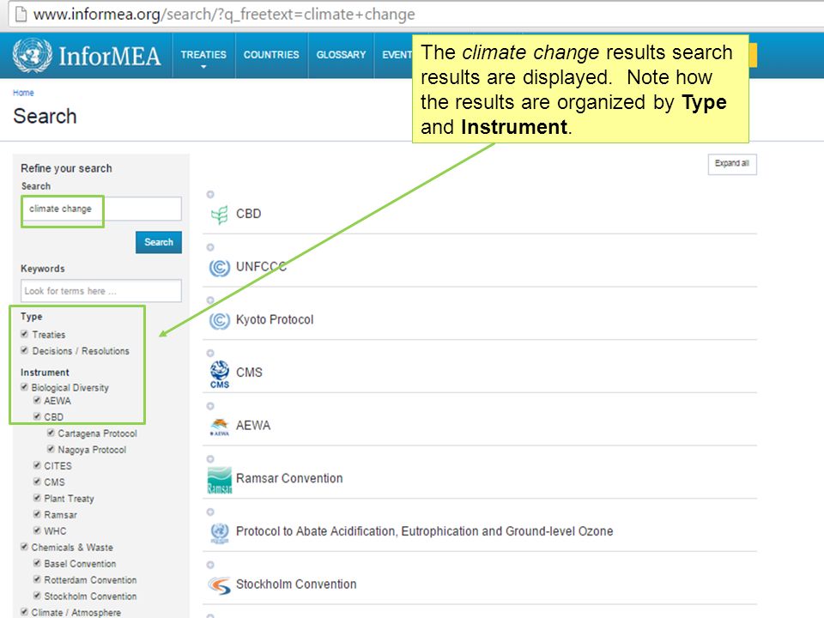This screenshot has width=824, height=618.
Task: Toggle the Chemicals & Waste checkbox
Action: [x=24, y=547]
